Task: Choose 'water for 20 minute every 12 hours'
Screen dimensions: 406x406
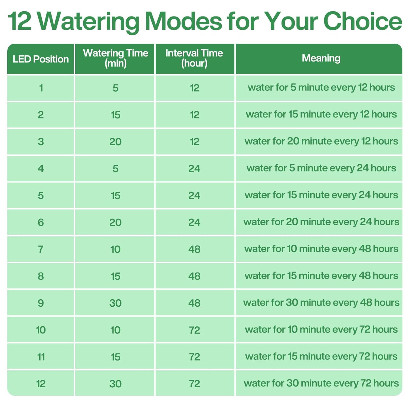Action: point(321,141)
